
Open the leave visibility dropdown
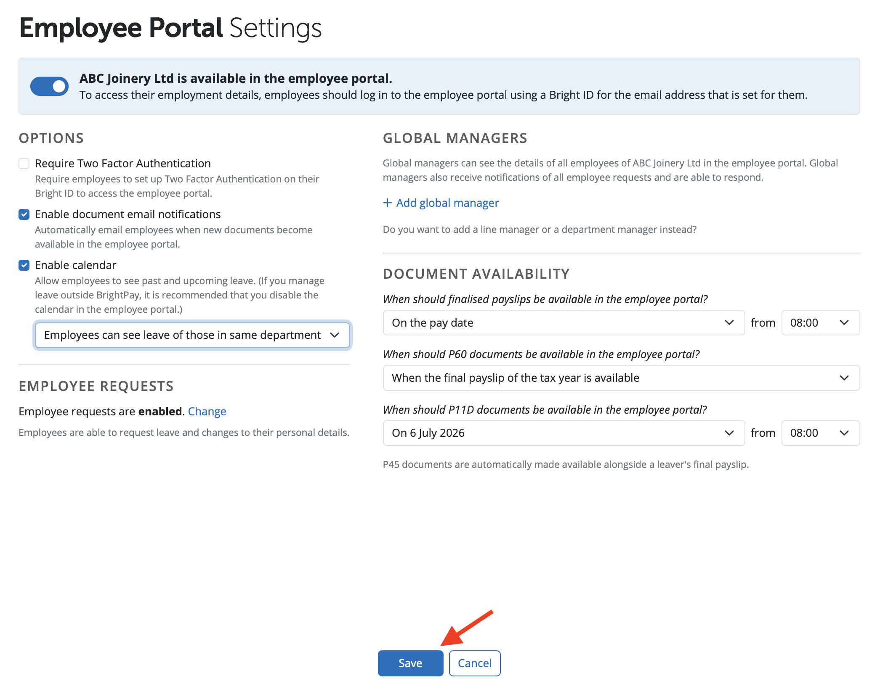point(192,335)
